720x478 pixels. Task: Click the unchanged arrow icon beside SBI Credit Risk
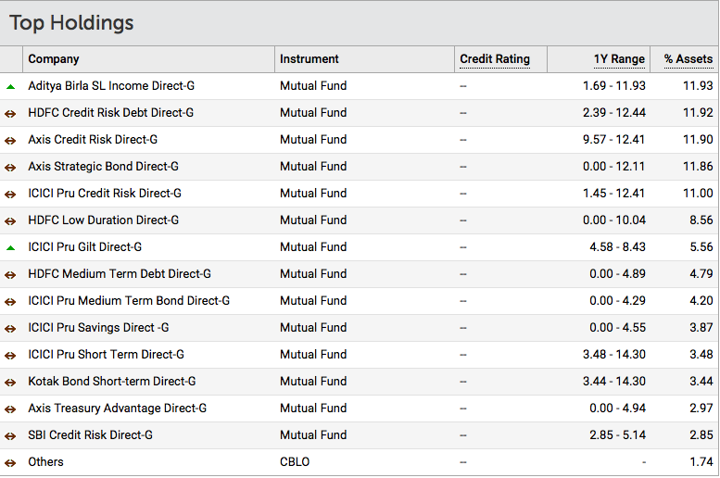[10, 435]
